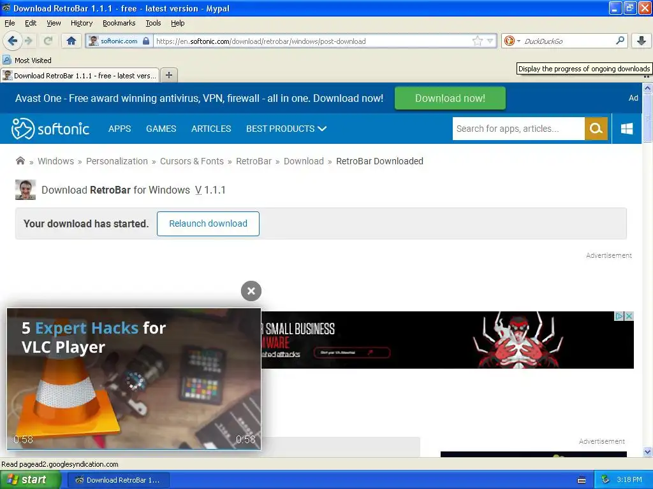653x489 pixels.
Task: Focus the Search for apps, articles field
Action: coord(518,129)
